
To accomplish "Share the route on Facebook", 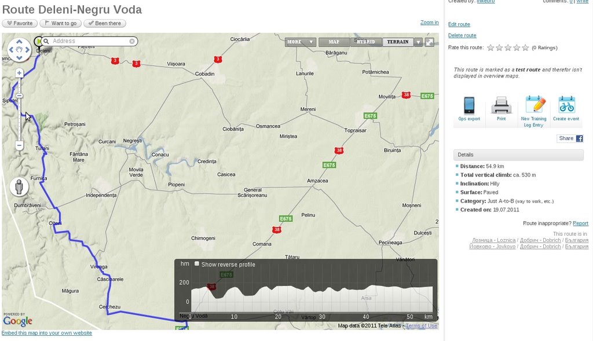I will tap(570, 138).
